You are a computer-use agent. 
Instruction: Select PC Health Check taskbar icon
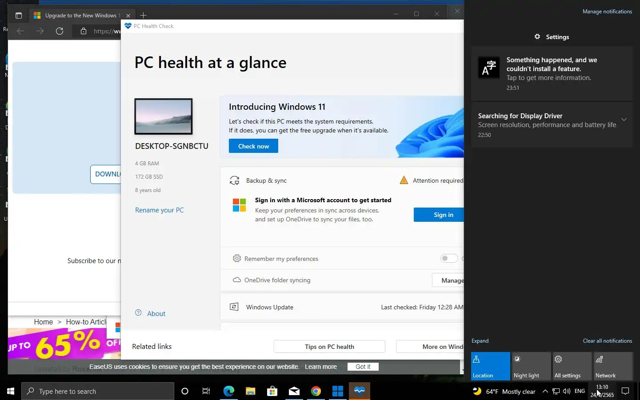click(x=360, y=391)
